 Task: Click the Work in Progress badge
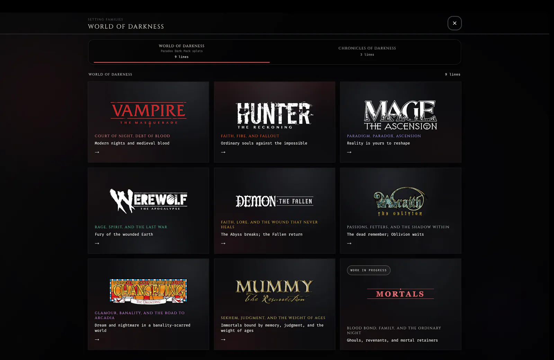[368, 270]
